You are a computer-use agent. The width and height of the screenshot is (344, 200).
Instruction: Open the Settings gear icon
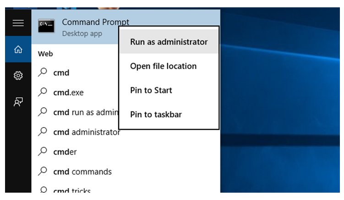coord(18,76)
